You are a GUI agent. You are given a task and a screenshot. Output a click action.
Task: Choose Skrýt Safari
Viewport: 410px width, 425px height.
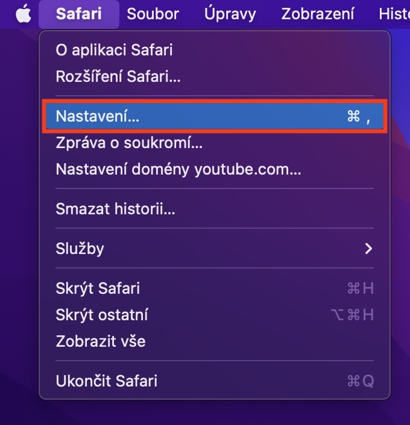click(x=98, y=288)
